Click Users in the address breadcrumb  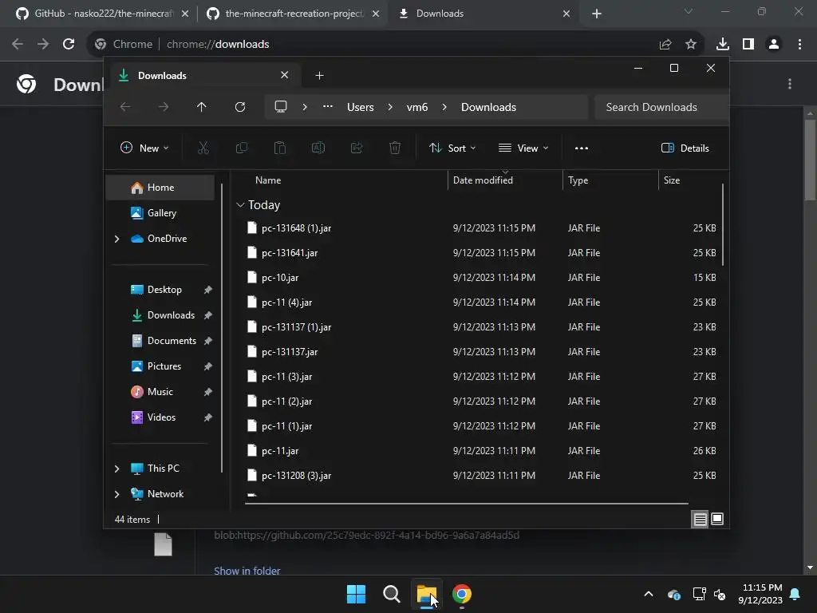pyautogui.click(x=361, y=107)
